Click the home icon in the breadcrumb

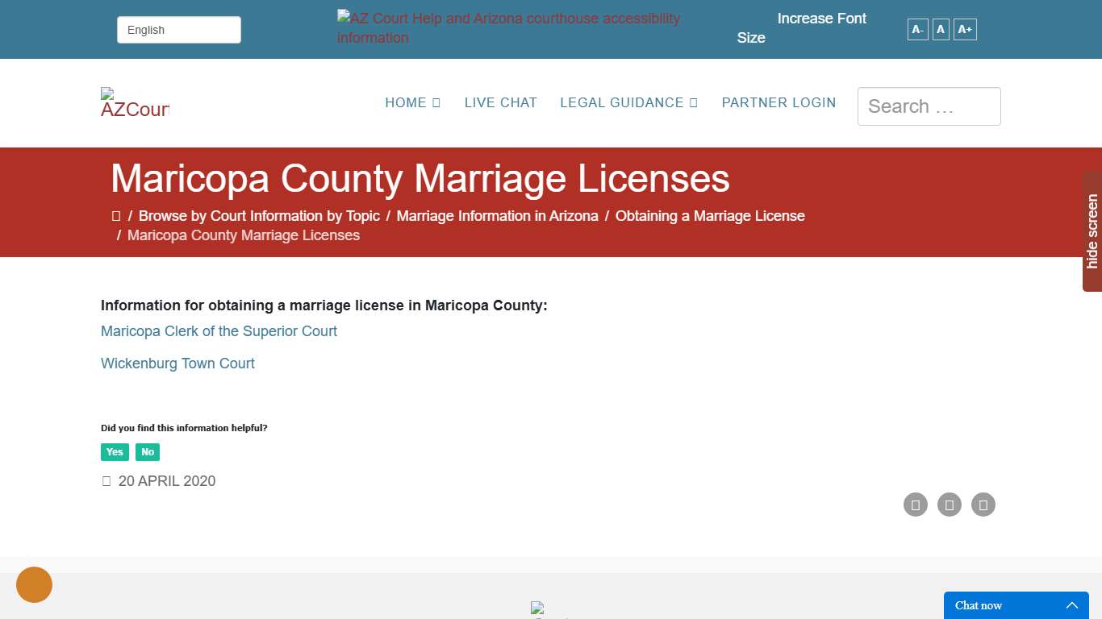click(116, 215)
